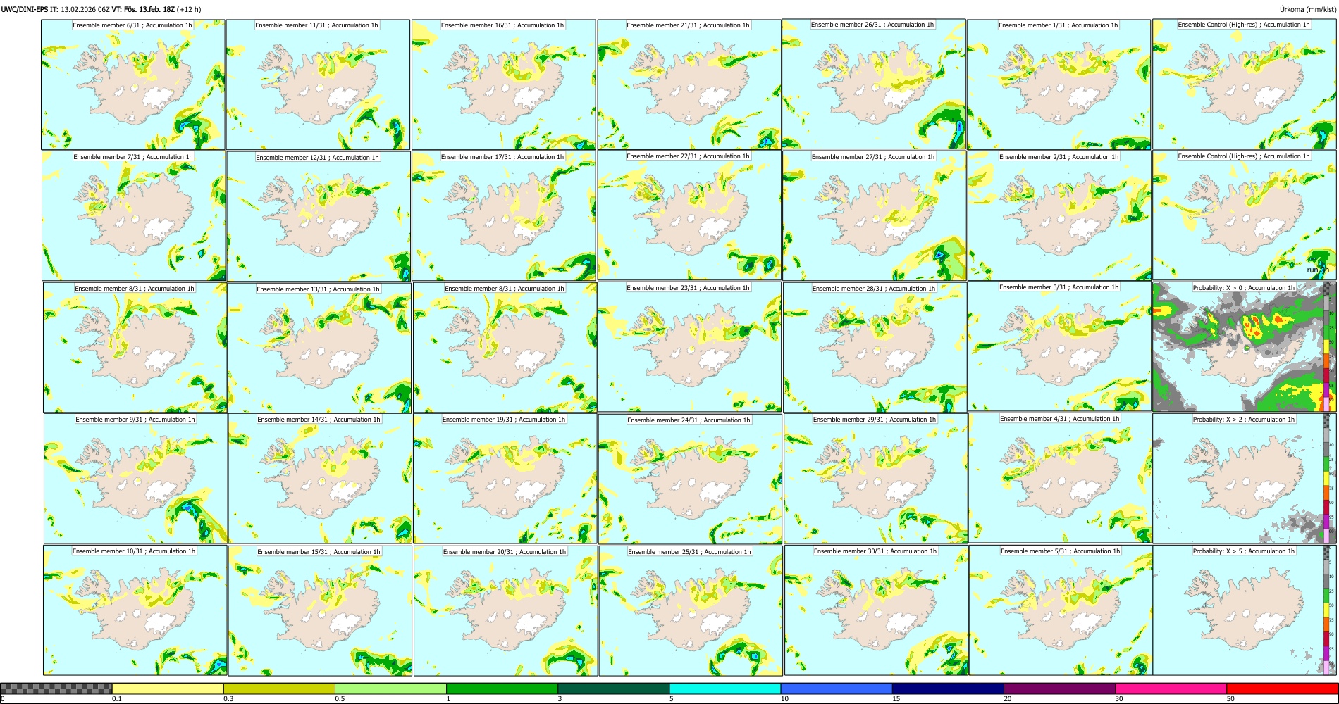Open the Probability X > 0 map
This screenshot has height=704, width=1339.
[x=1245, y=346]
